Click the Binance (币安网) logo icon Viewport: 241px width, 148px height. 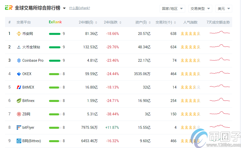19,34
